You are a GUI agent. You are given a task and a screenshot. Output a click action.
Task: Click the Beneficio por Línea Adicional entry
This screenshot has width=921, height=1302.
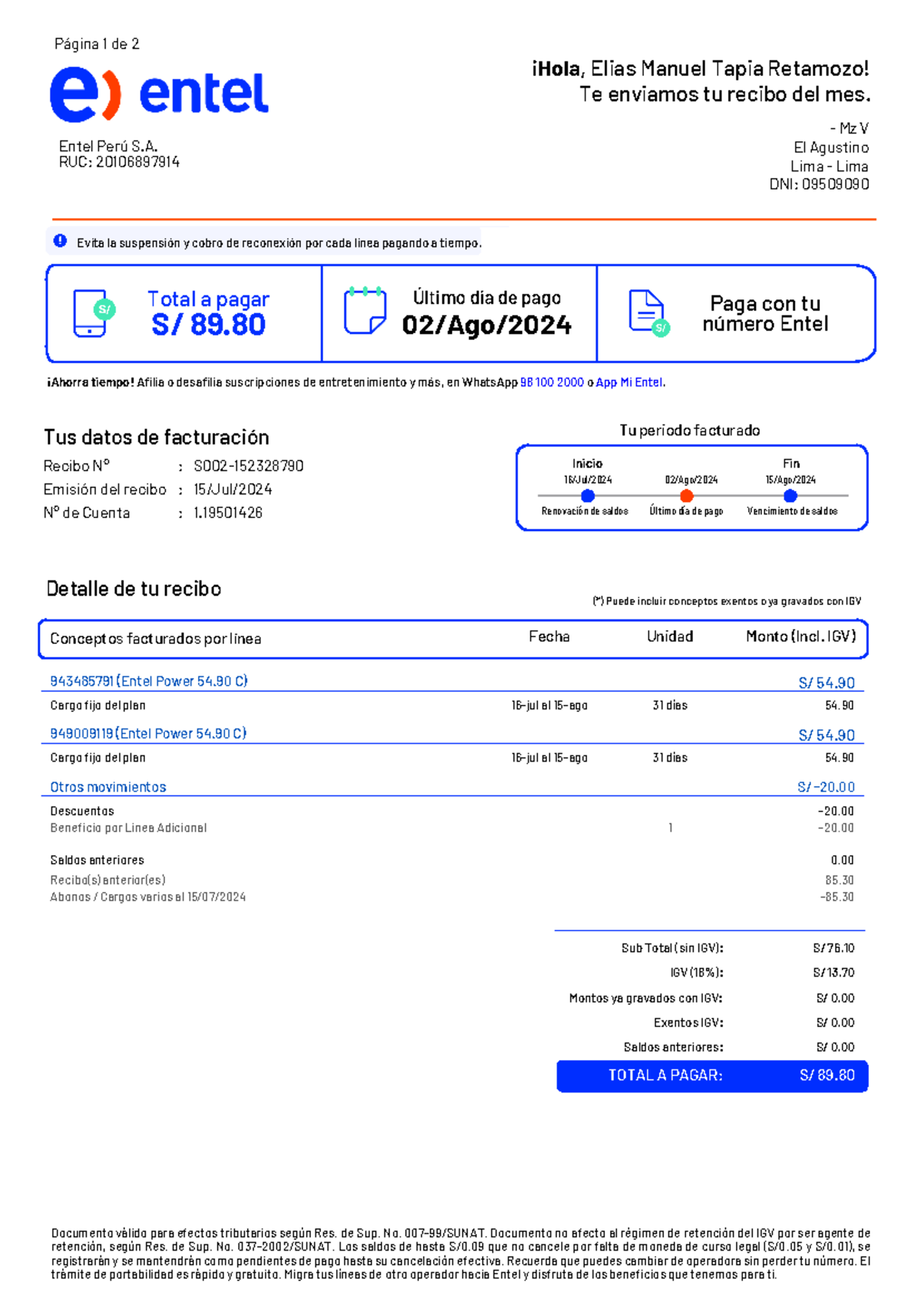[x=128, y=828]
